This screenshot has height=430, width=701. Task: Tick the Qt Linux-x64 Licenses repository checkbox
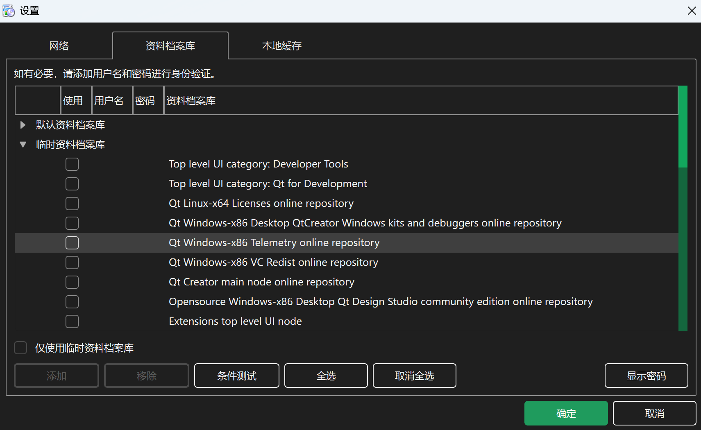72,204
